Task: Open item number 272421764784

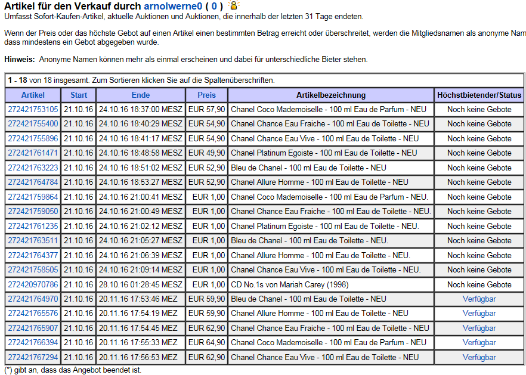Action: pos(33,182)
